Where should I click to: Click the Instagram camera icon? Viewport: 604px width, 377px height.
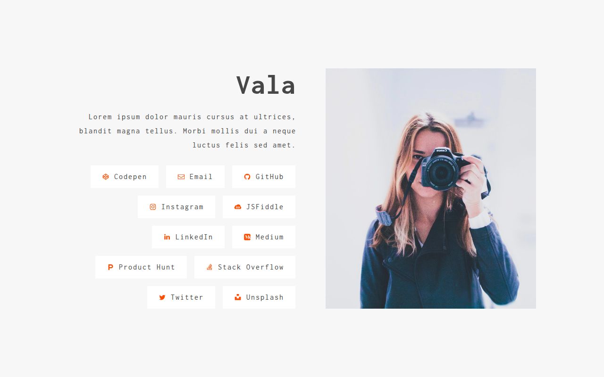153,207
